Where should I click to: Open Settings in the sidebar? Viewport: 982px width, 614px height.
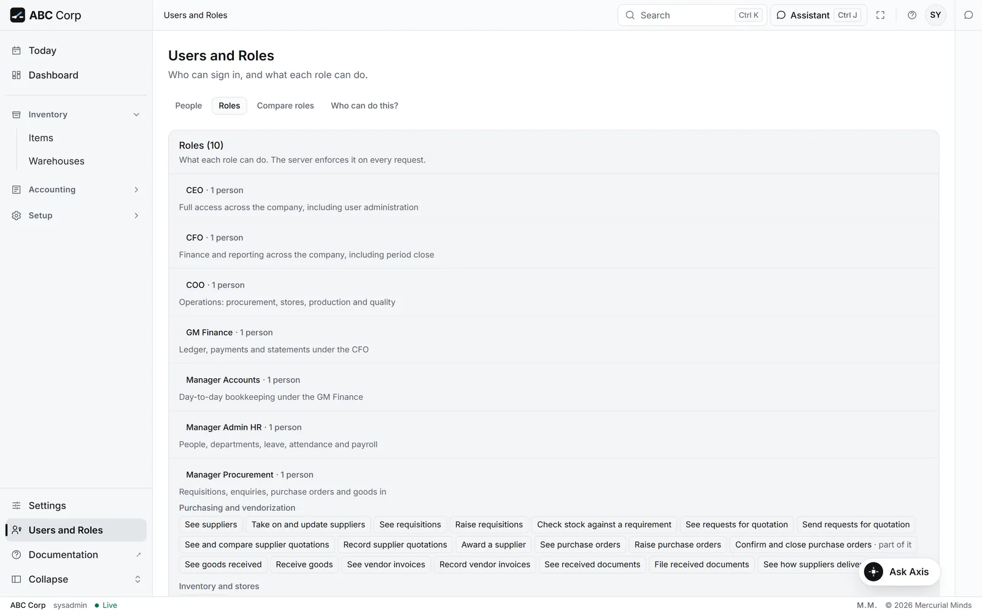[76, 505]
